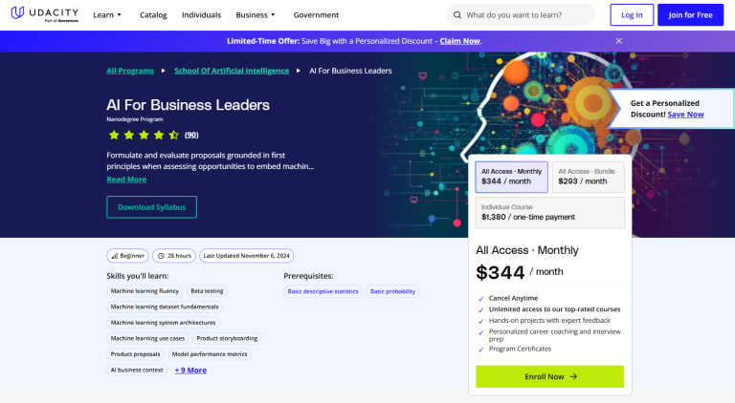Click the Cancel Anytime checkmark icon
This screenshot has height=403, width=735.
point(480,299)
